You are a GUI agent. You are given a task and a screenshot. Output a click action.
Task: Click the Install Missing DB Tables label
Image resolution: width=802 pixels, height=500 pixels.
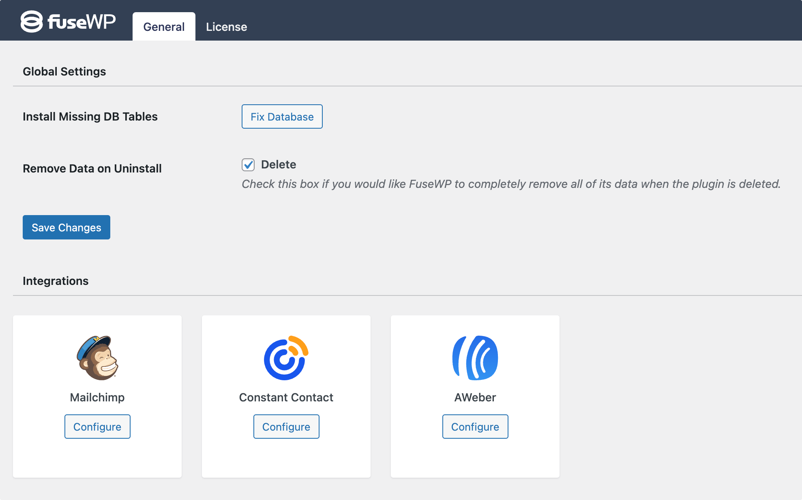90,116
